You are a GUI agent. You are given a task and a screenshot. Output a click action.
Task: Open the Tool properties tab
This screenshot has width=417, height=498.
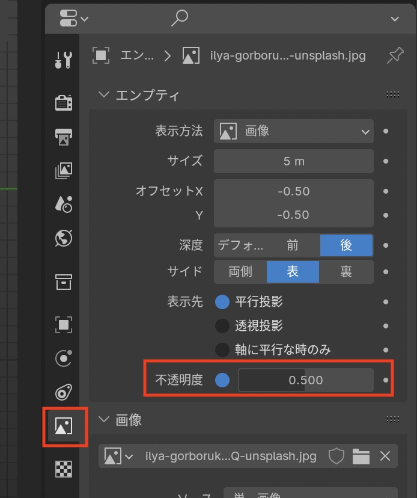tap(63, 60)
